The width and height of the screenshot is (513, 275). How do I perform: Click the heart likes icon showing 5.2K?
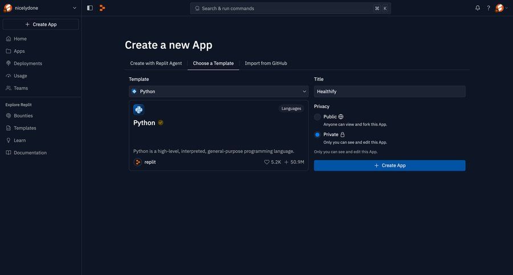tap(267, 162)
